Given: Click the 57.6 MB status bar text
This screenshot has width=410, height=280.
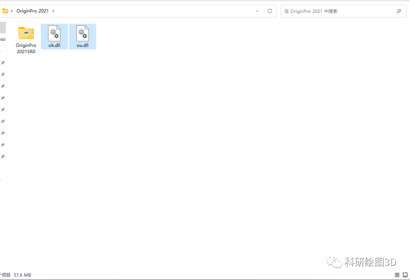Looking at the screenshot, I should point(22,275).
